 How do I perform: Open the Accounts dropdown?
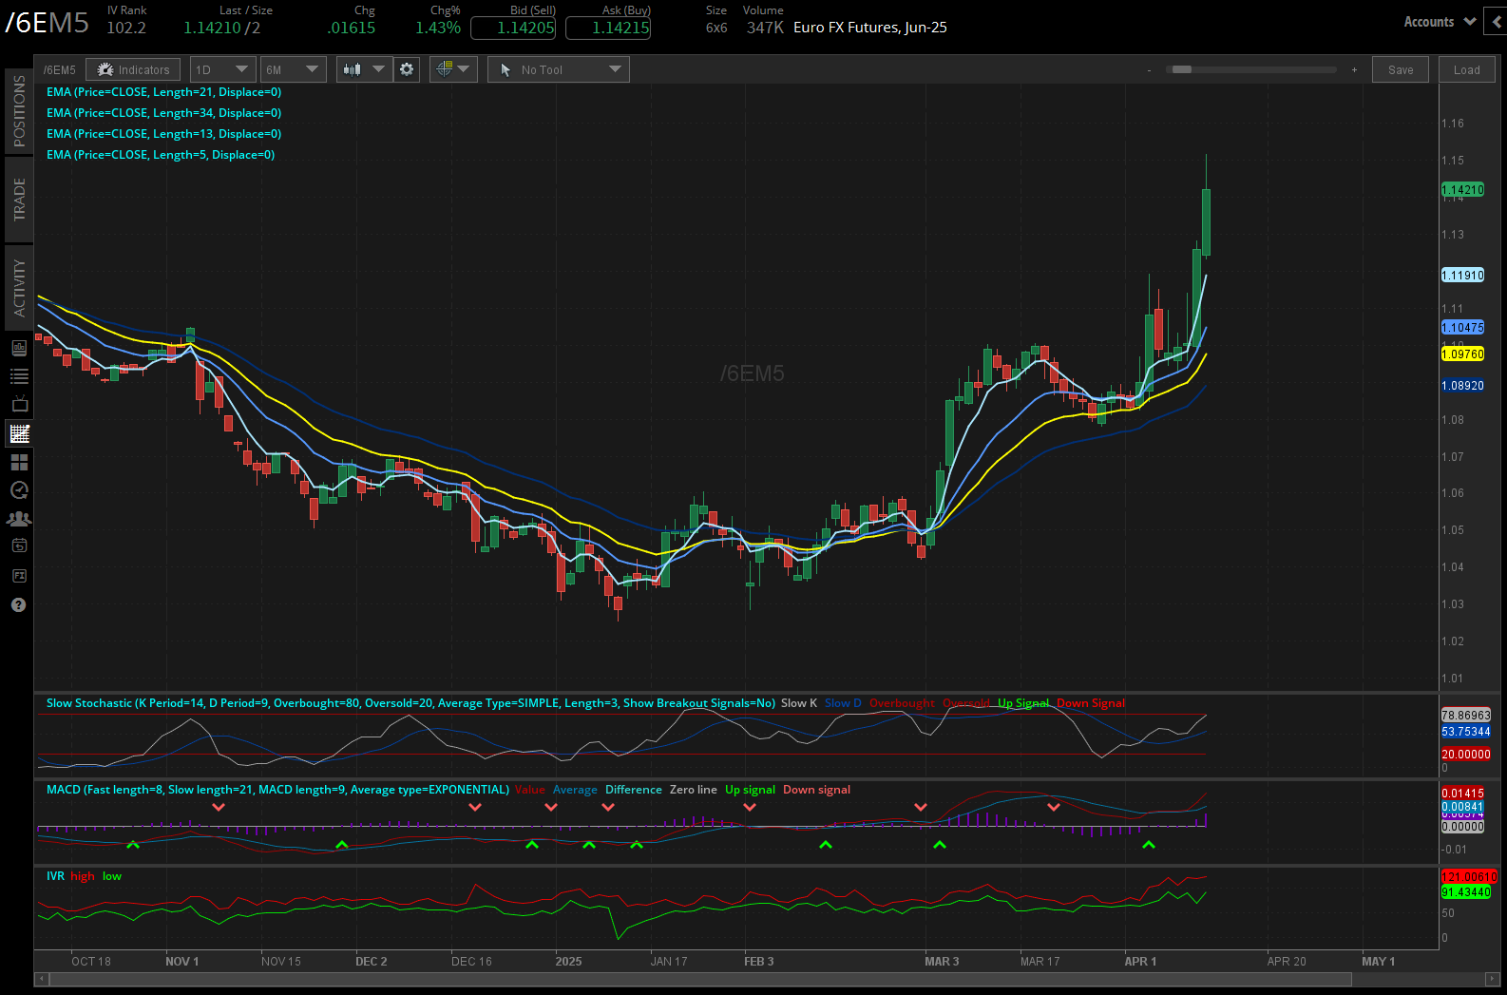pyautogui.click(x=1440, y=22)
